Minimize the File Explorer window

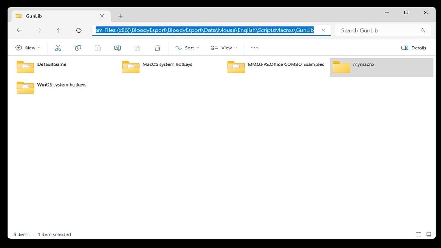(x=387, y=12)
